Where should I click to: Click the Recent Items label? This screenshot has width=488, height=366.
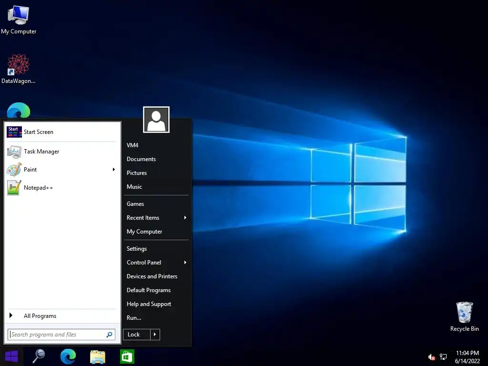[143, 217]
